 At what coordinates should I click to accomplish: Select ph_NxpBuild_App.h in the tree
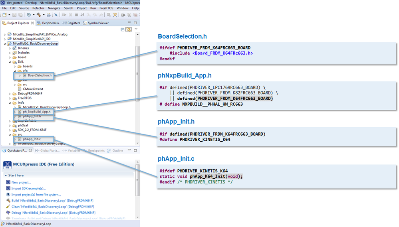(37, 112)
